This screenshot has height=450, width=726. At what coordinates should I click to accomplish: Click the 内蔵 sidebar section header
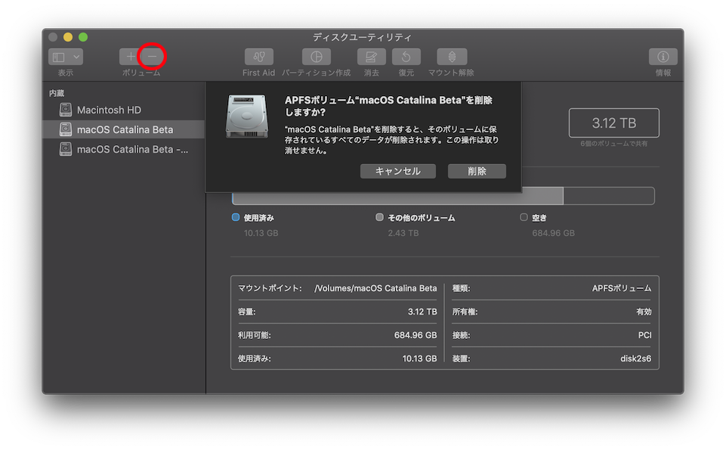point(57,93)
